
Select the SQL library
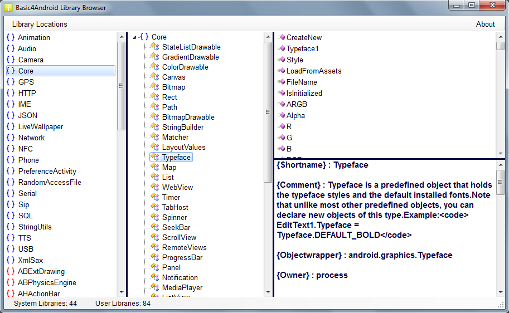25,216
